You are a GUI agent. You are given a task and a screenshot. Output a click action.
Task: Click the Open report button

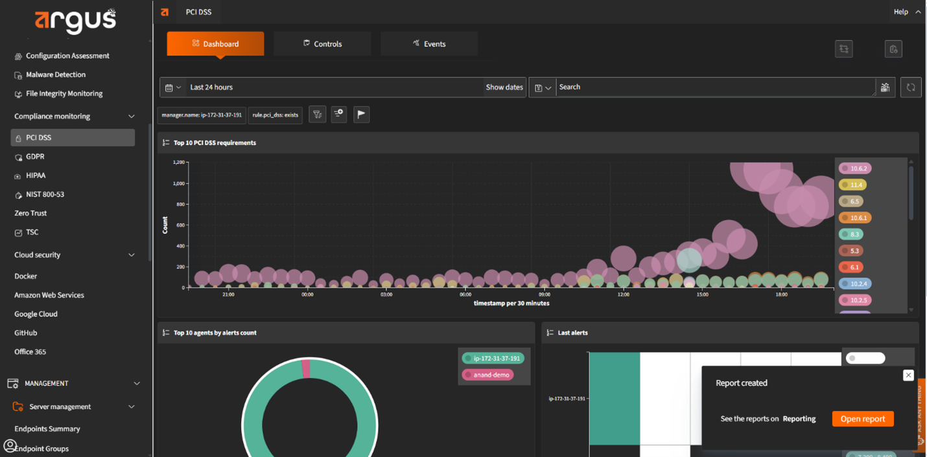pos(862,419)
